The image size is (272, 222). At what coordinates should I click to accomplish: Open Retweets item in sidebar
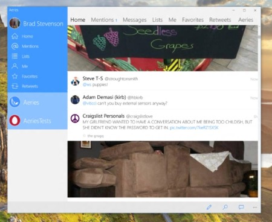pyautogui.click(x=25, y=86)
